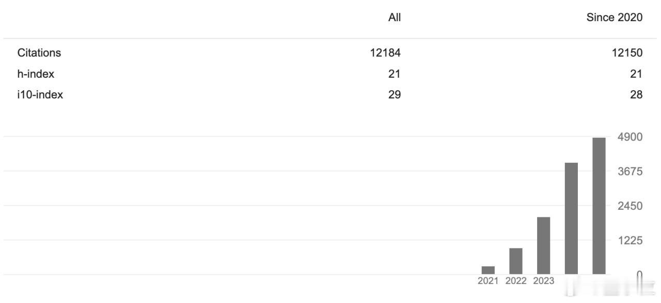Click the 2023 year label

(x=543, y=281)
